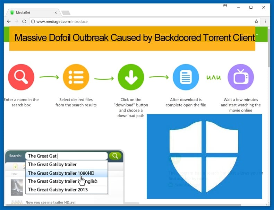The image size is (274, 210).
Task: Choose suggestion 'The Great Gatsby trailer 2013'
Action: (66, 190)
